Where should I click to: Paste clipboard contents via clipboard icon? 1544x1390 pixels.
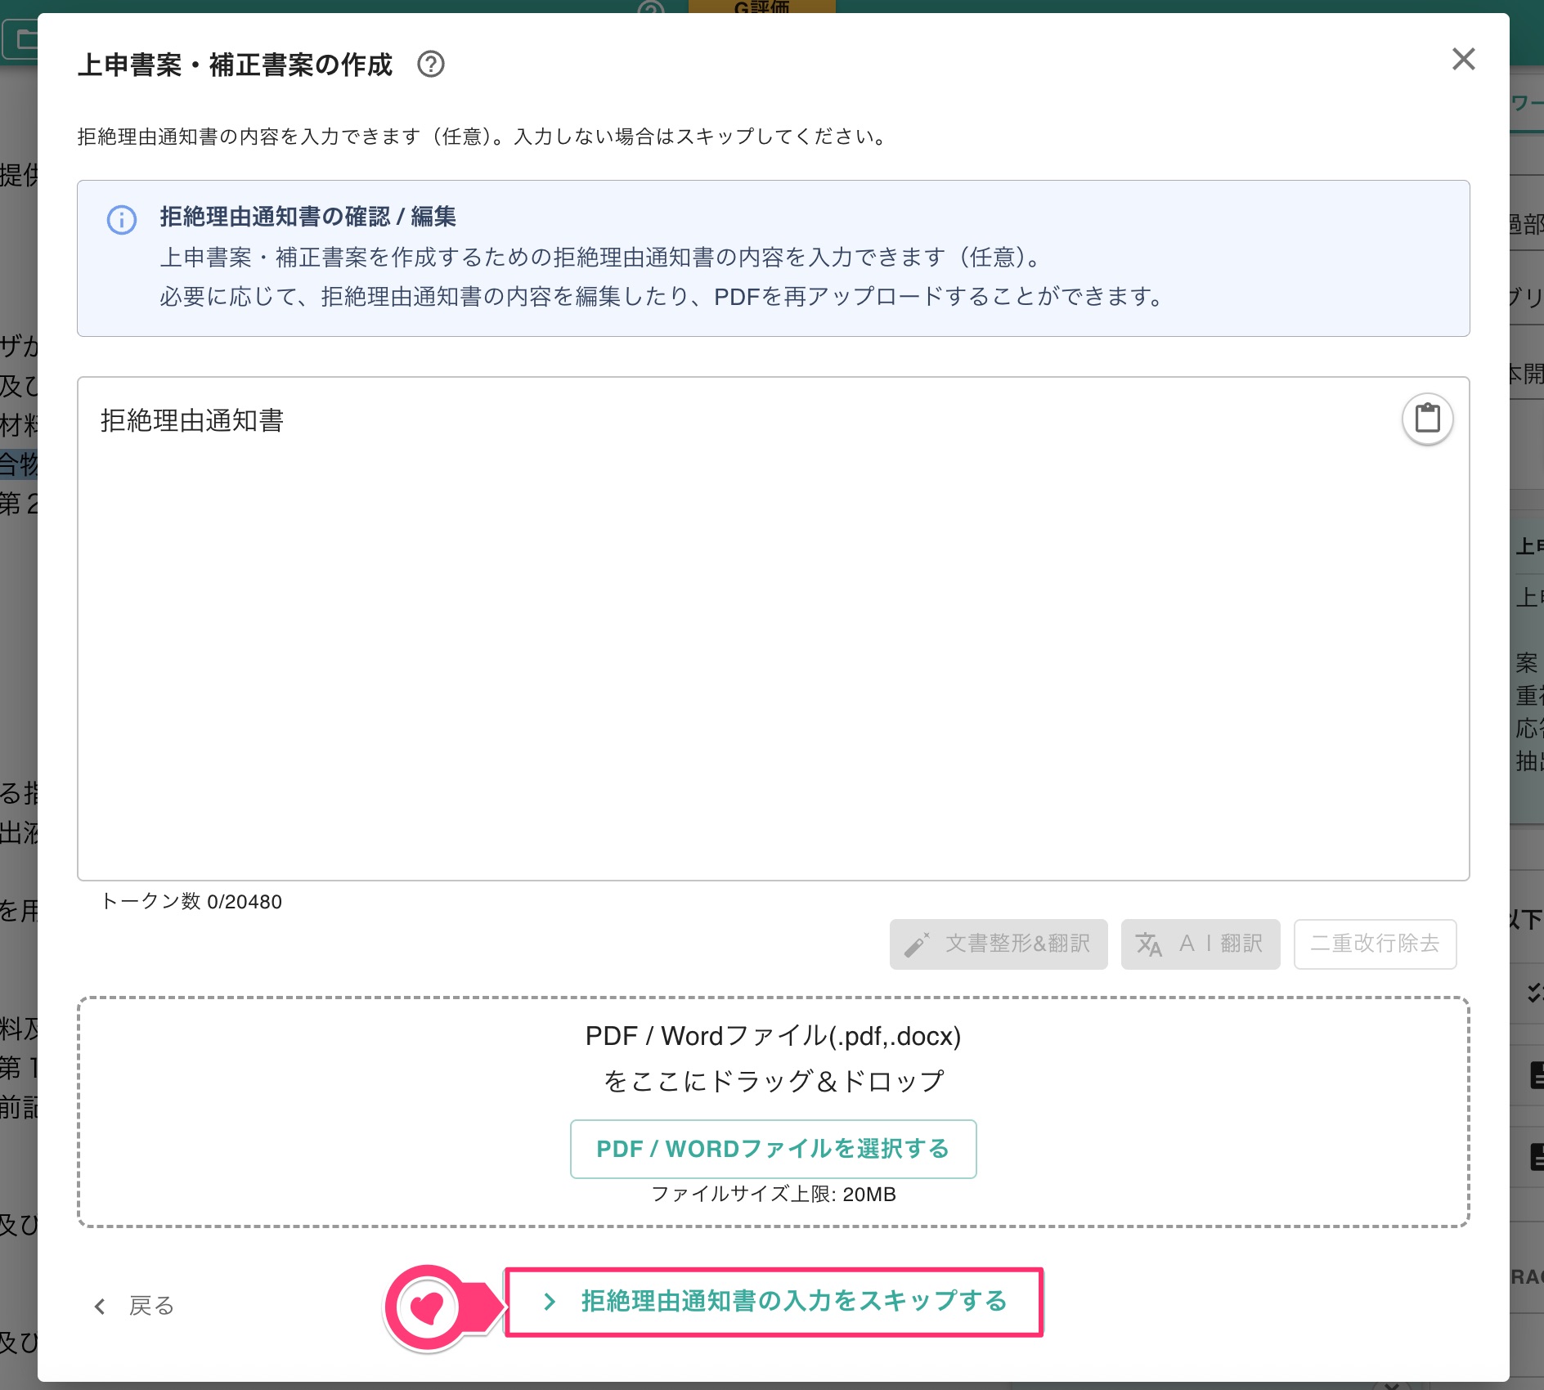click(x=1427, y=419)
